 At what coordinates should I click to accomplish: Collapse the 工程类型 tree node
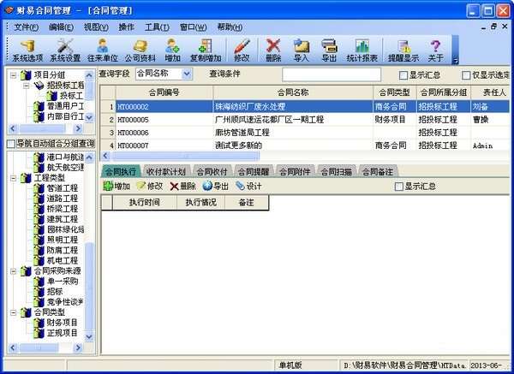point(13,178)
